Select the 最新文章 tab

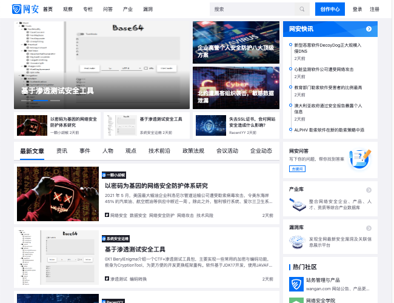tap(32, 151)
